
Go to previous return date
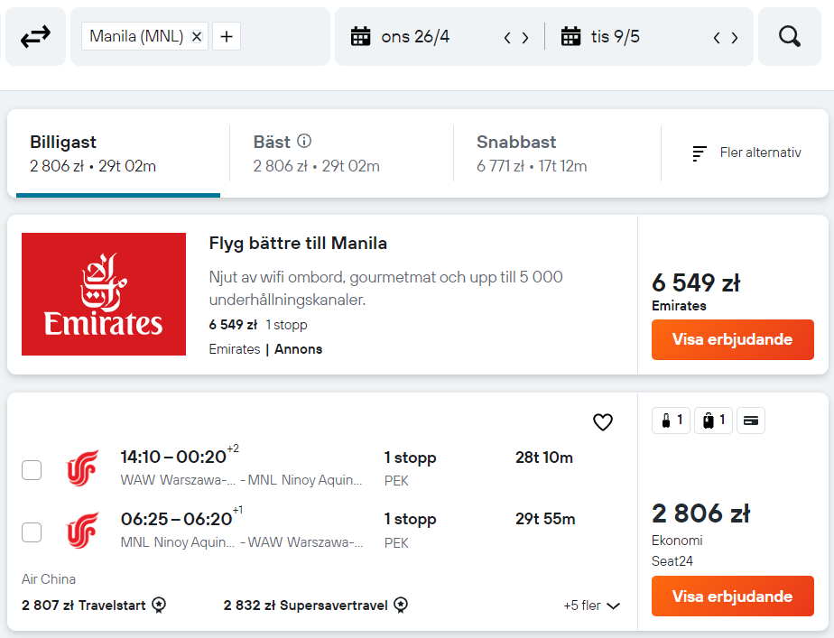(x=717, y=38)
